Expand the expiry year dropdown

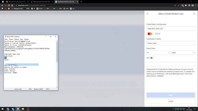183,53
